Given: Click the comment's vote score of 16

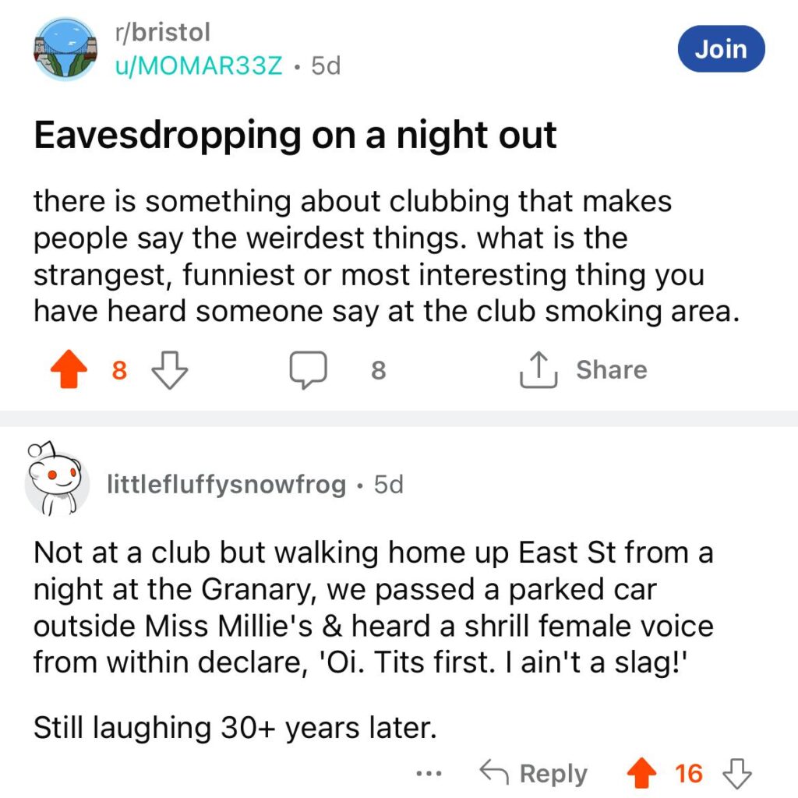Looking at the screenshot, I should point(689,774).
